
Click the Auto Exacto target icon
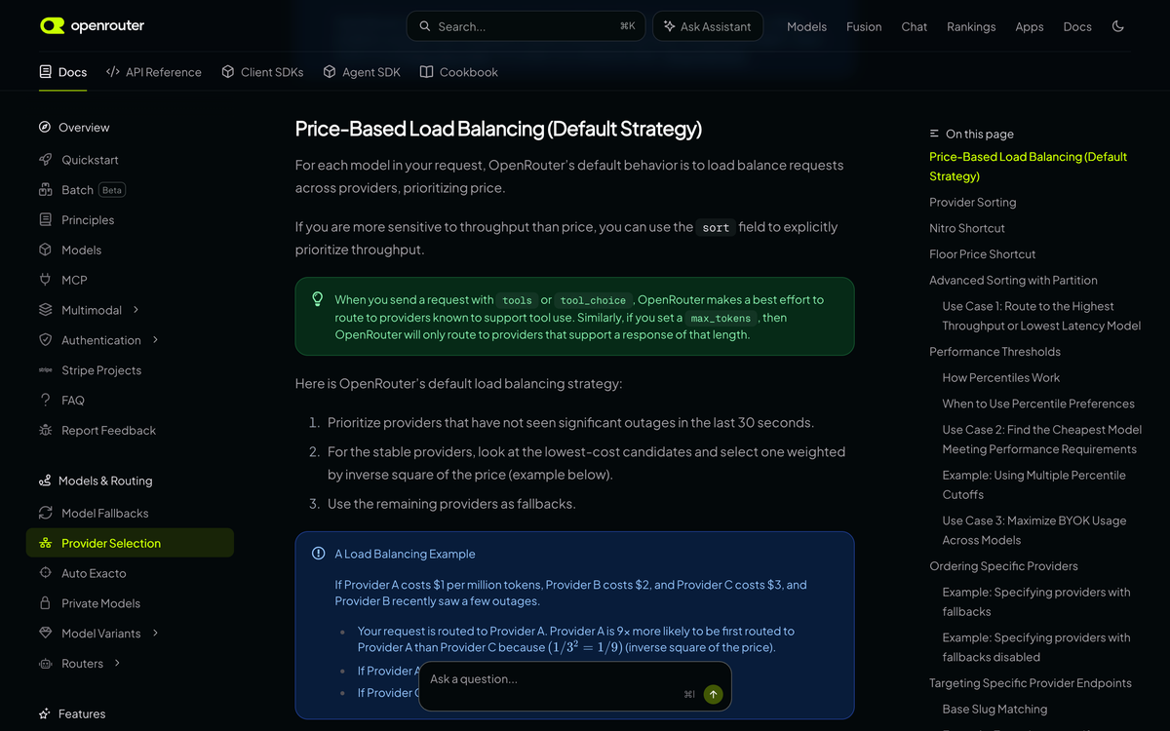coord(45,573)
